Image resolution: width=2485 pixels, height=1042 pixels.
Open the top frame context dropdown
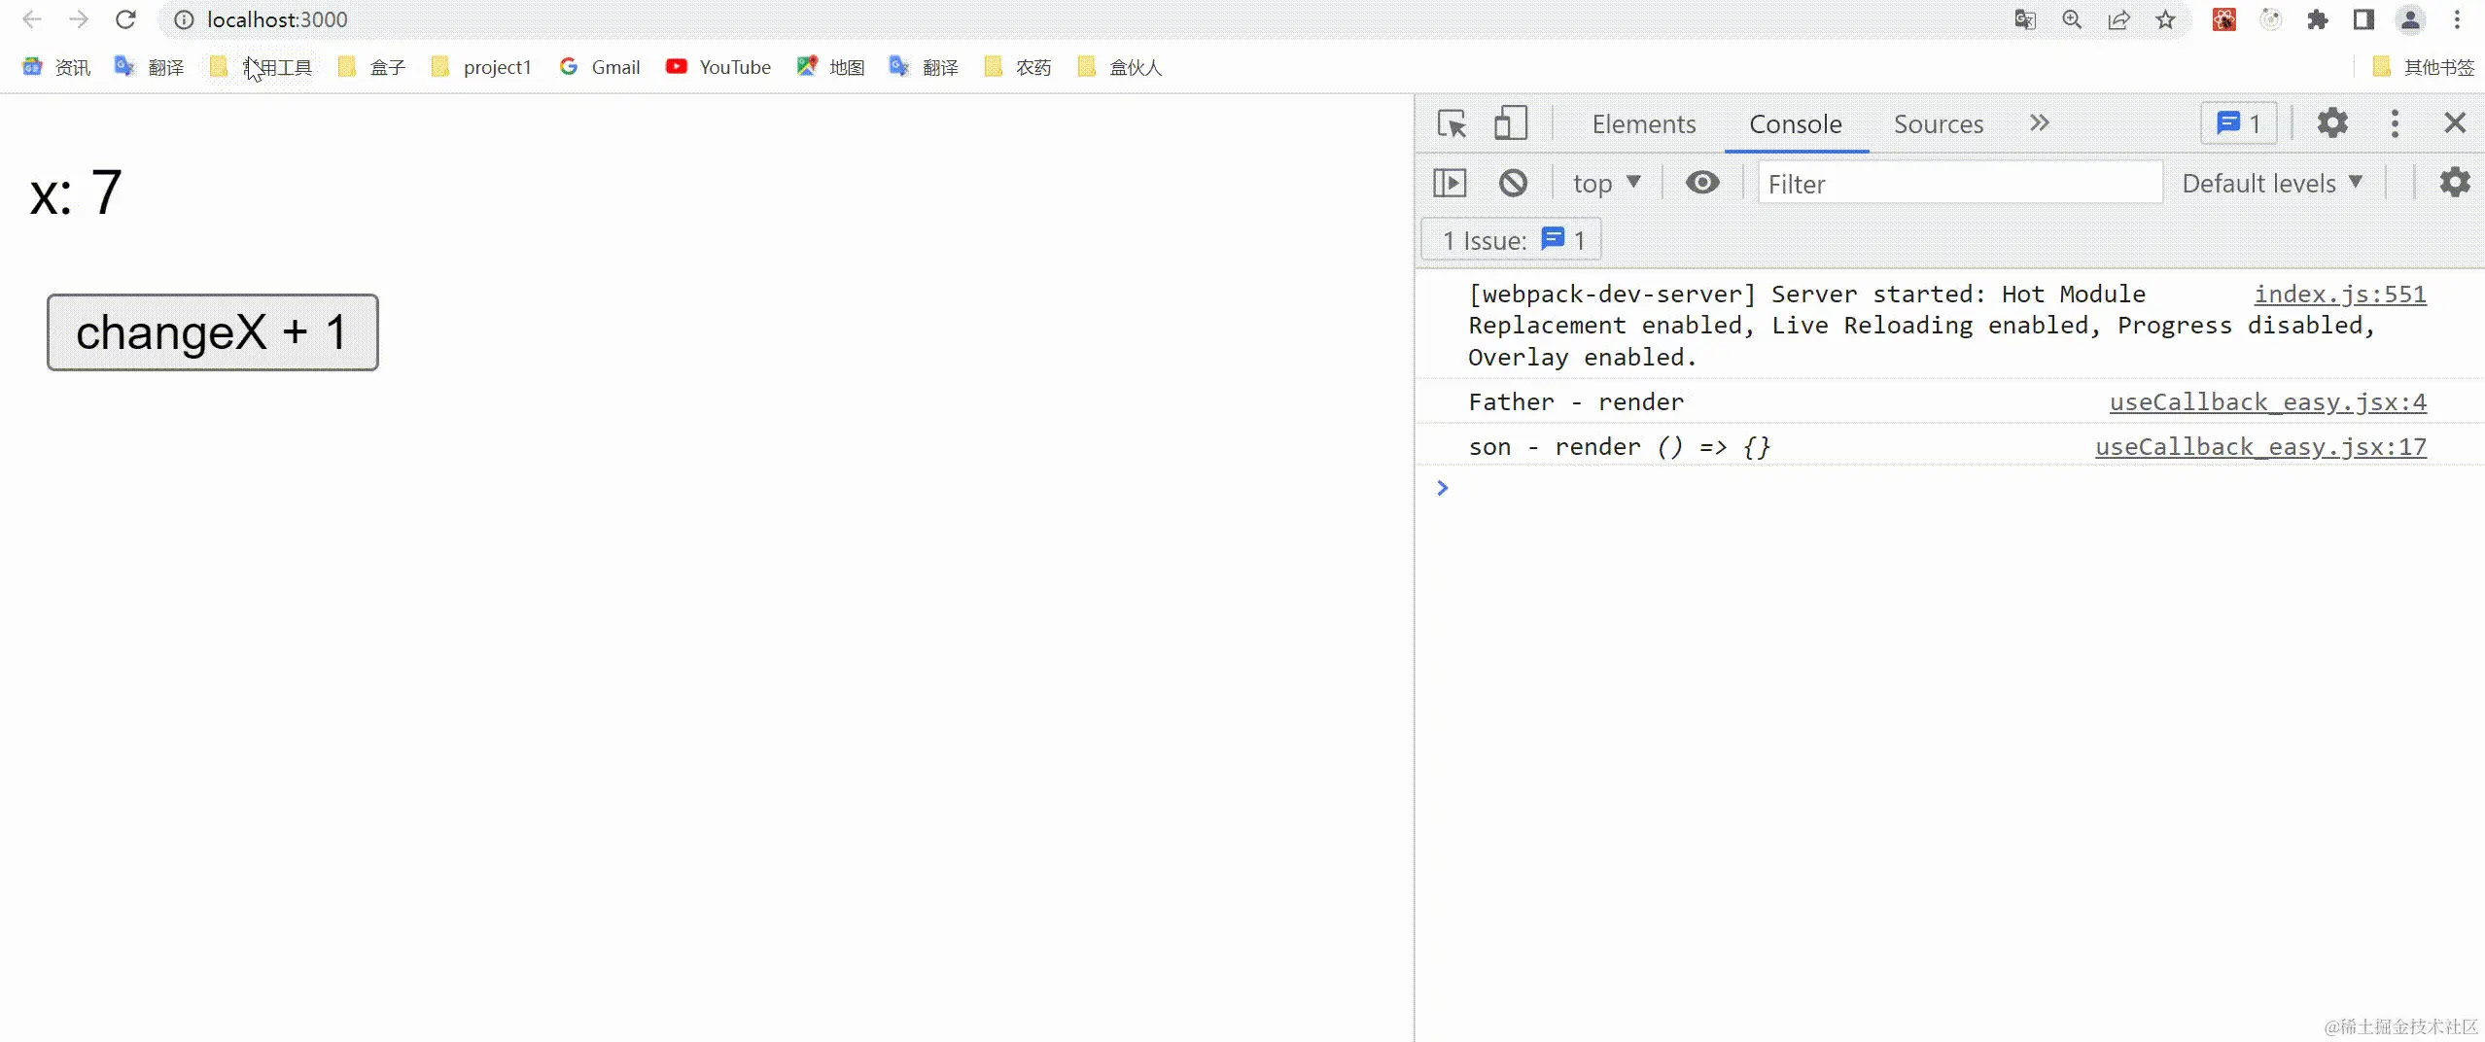tap(1606, 183)
